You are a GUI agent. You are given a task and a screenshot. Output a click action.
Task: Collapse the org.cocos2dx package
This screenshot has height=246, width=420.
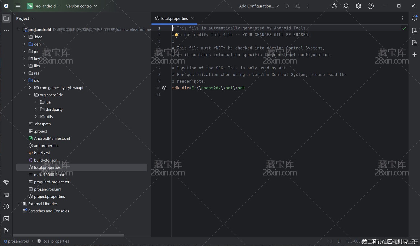click(30, 95)
